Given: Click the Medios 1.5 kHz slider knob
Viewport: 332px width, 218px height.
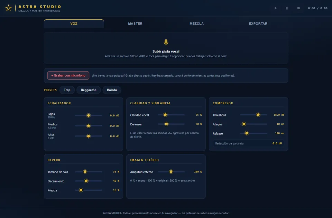Looking at the screenshot, I should pyautogui.click(x=89, y=126).
